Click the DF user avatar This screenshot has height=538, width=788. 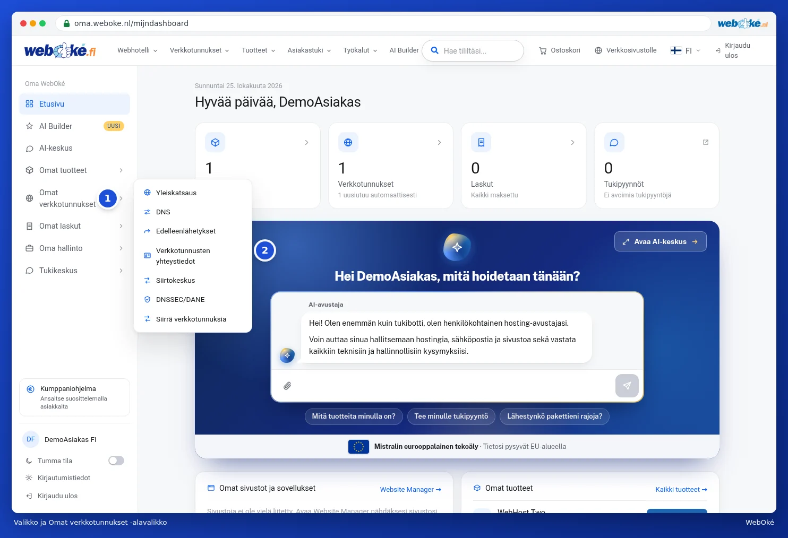31,439
